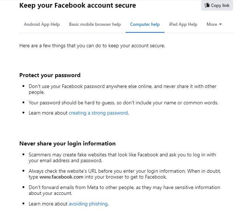
Task: Click the Protect your password heading
Action: (x=50, y=75)
